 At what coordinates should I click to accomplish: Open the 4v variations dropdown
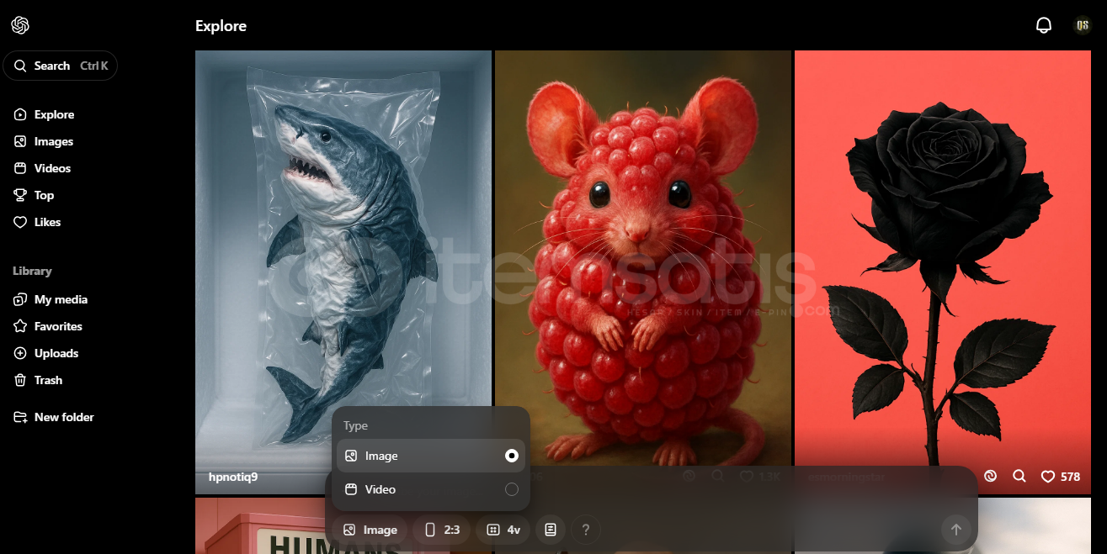(503, 530)
